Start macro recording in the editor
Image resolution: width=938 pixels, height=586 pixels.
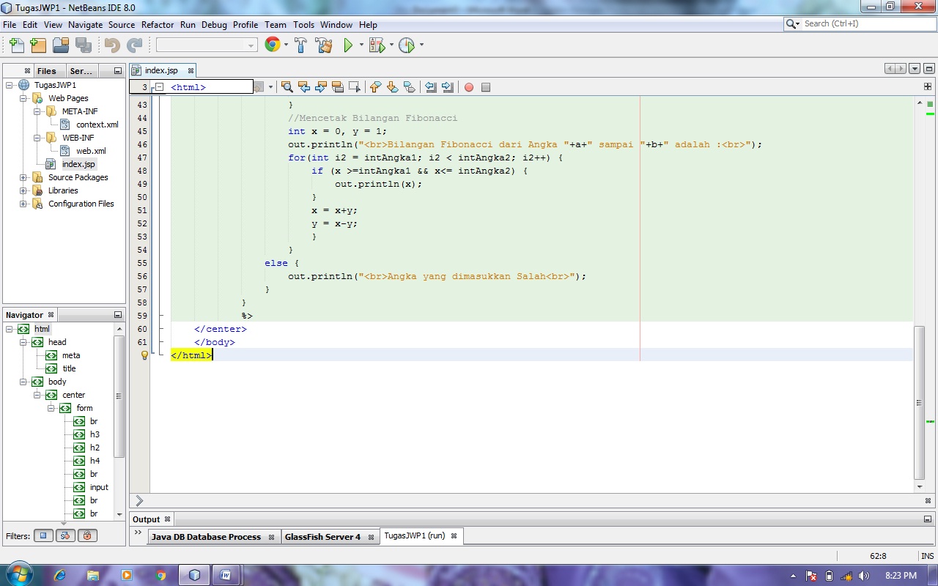tap(468, 87)
